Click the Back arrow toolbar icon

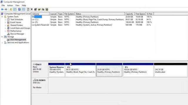point(2,9)
